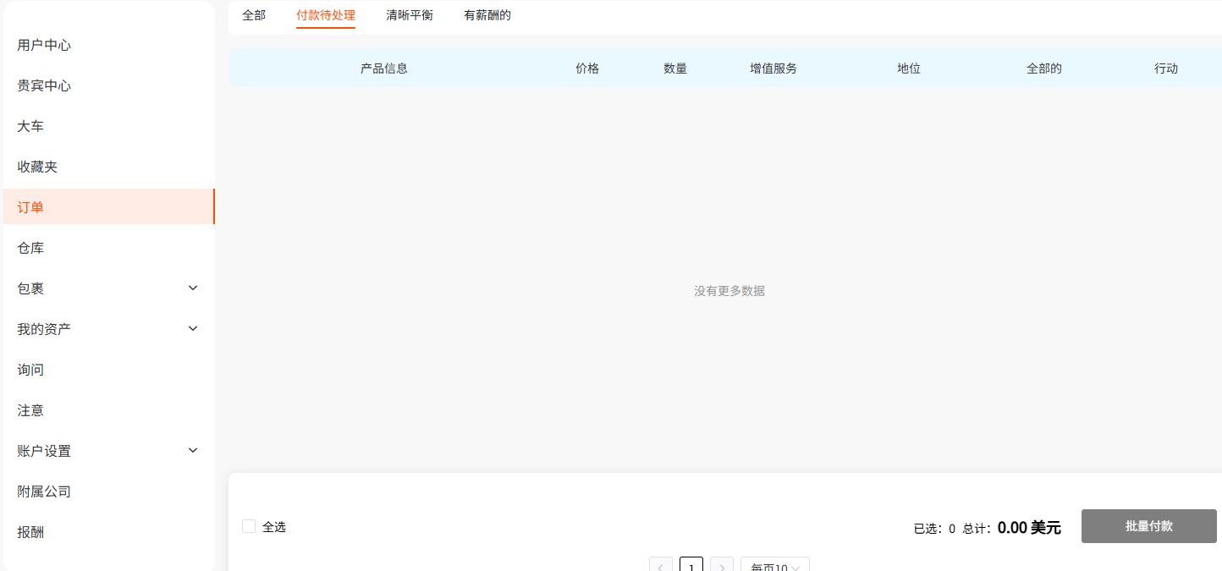Click the 地位 column header
Image resolution: width=1222 pixels, height=571 pixels.
pyautogui.click(x=909, y=69)
